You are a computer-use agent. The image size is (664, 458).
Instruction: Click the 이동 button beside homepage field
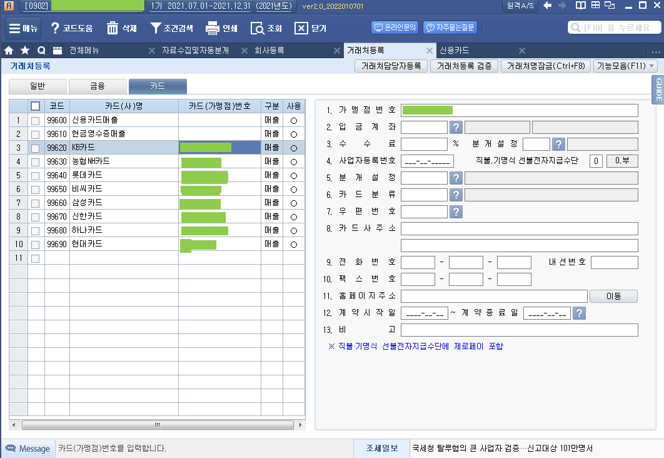tap(613, 296)
